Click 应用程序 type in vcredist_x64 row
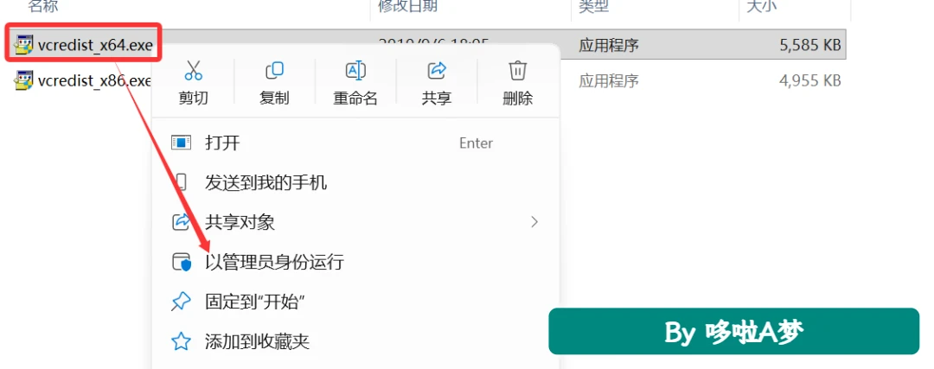The height and width of the screenshot is (369, 934). tap(609, 45)
